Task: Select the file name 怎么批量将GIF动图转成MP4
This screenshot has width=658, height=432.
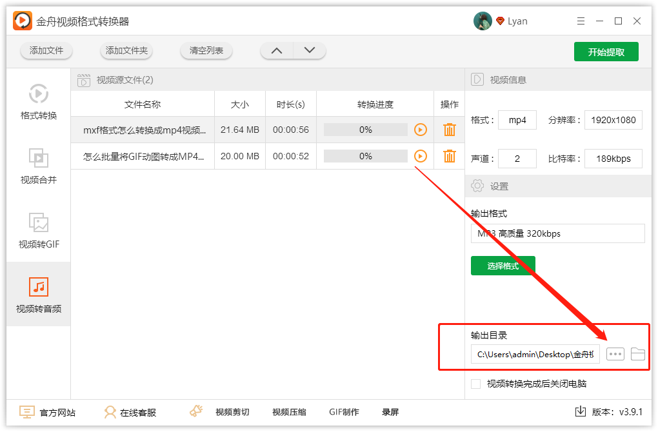Action: (x=143, y=157)
